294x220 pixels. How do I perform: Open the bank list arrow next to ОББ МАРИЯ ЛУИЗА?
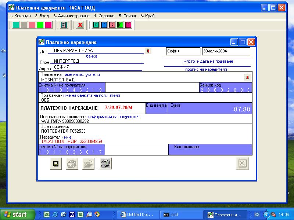(x=148, y=51)
